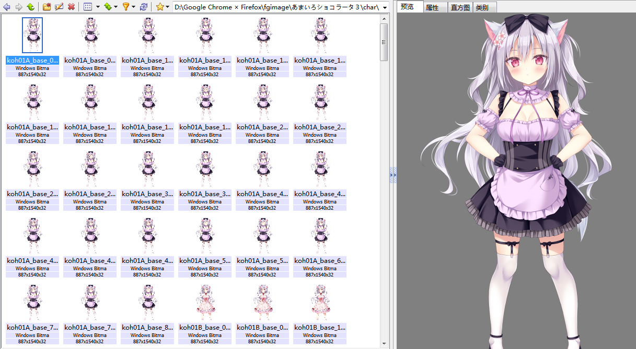Switch to the 直方图 tab

pyautogui.click(x=460, y=8)
